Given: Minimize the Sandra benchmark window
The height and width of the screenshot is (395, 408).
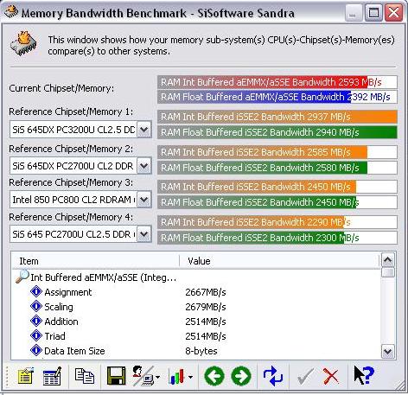Looking at the screenshot, I should (x=354, y=13).
